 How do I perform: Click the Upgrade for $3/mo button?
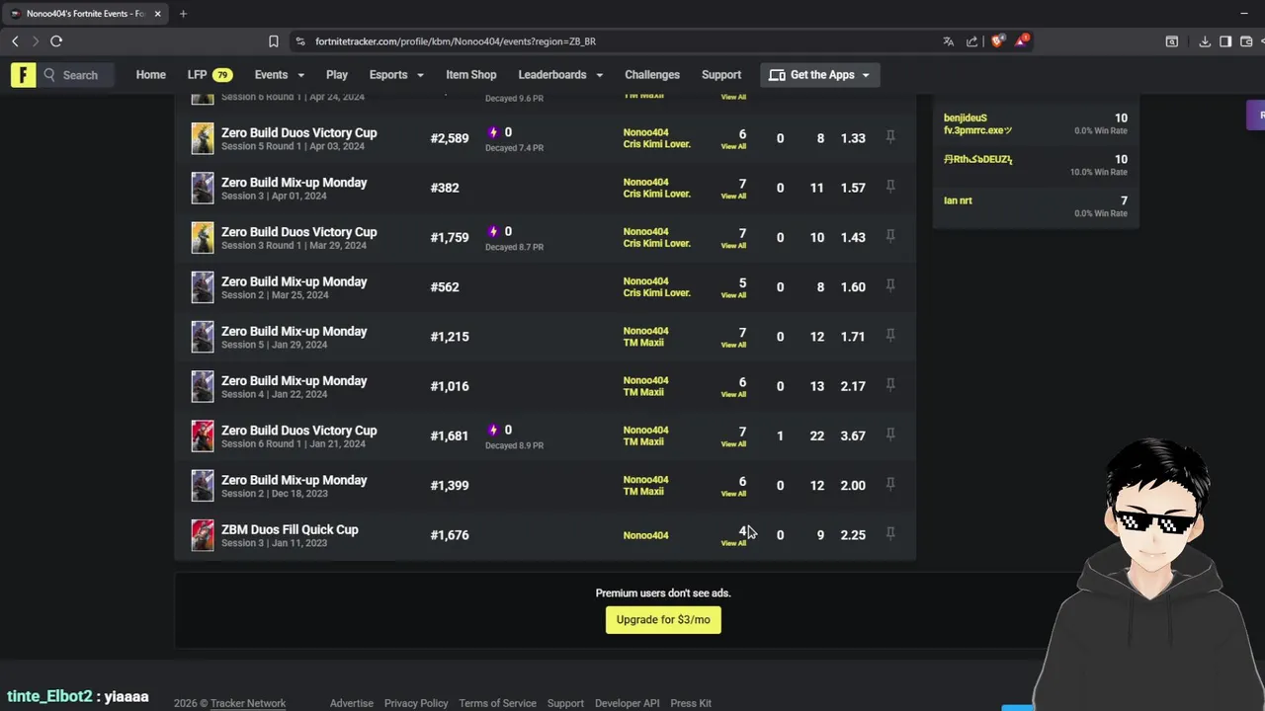tap(663, 620)
